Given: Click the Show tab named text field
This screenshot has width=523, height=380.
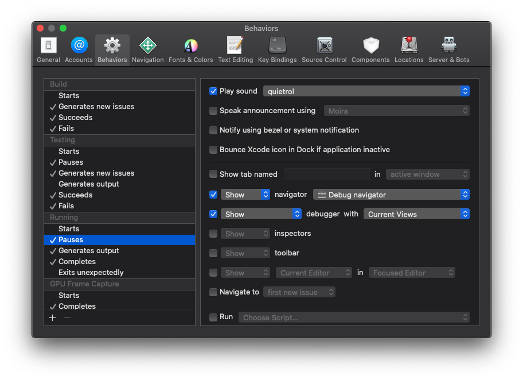Looking at the screenshot, I should pyautogui.click(x=327, y=174).
